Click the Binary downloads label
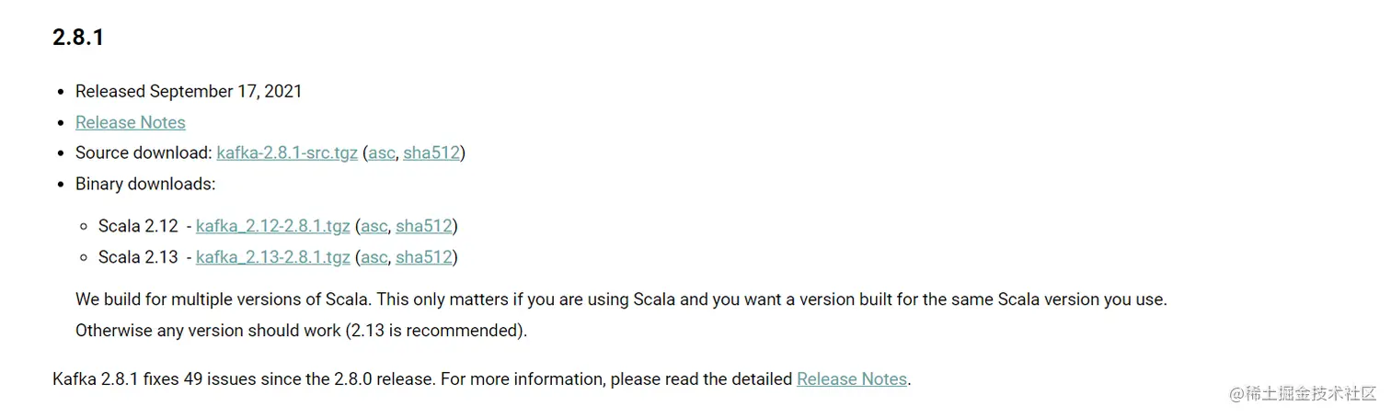 [145, 184]
